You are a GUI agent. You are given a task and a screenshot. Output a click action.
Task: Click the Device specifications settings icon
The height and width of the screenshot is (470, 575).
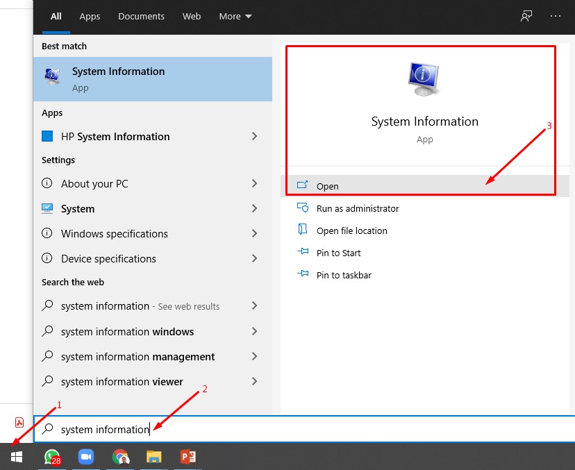tap(47, 258)
